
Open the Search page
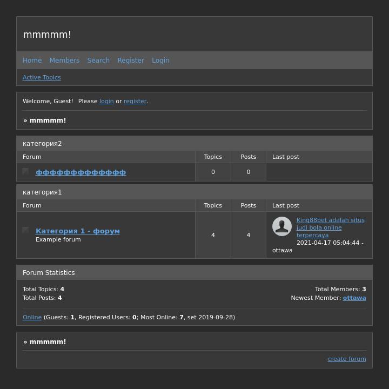[x=98, y=61]
